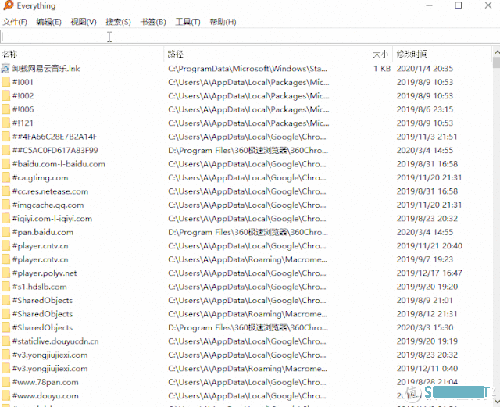500x407 pixels.
Task: Open the 帮助(H) menu
Action: point(223,22)
